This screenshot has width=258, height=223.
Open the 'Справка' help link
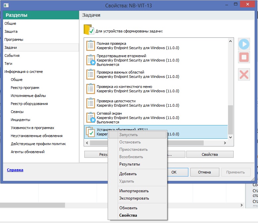point(15,170)
